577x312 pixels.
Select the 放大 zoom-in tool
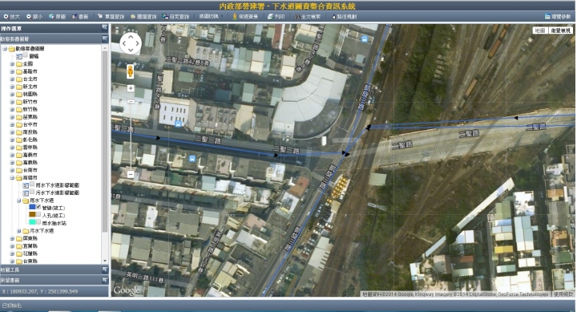(x=12, y=17)
